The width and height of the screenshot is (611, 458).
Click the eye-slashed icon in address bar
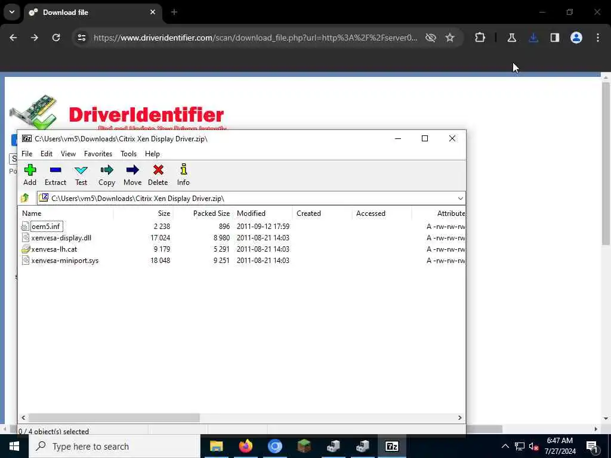click(x=431, y=38)
